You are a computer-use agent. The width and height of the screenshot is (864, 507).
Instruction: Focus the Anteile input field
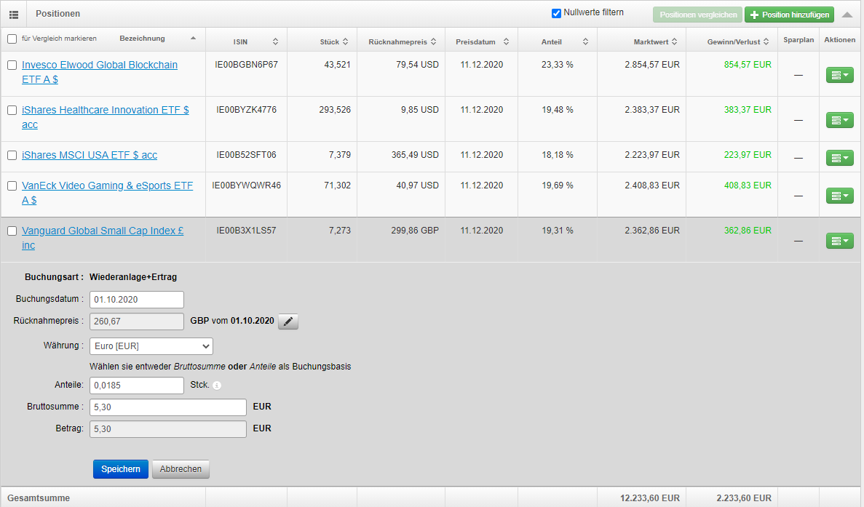[137, 386]
